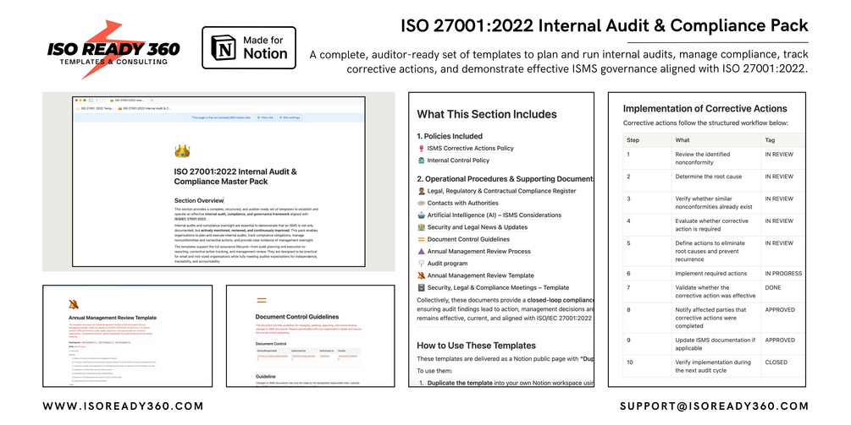
Task: Click the orange equals icon above Document Control Guidelines heading
Action: click(261, 301)
